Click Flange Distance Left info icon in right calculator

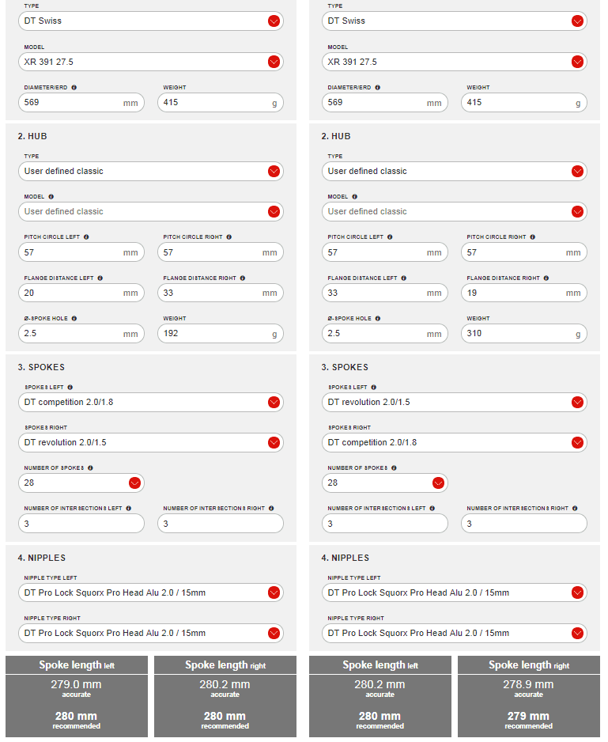(x=403, y=278)
